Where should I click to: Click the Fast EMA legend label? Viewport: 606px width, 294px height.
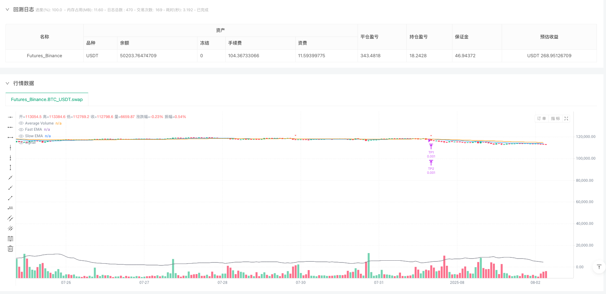click(x=33, y=129)
